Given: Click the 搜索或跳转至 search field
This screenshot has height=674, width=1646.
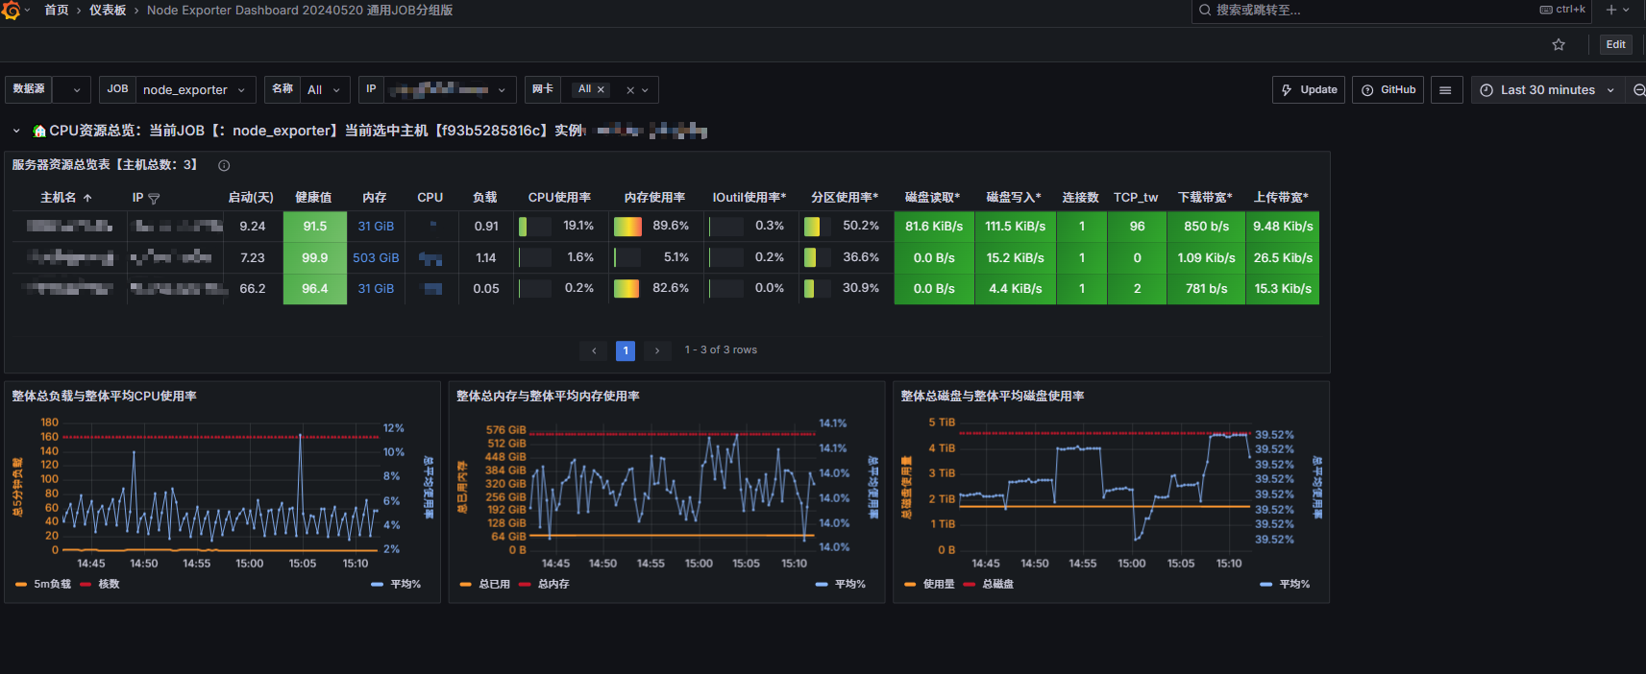Looking at the screenshot, I should tap(1391, 11).
